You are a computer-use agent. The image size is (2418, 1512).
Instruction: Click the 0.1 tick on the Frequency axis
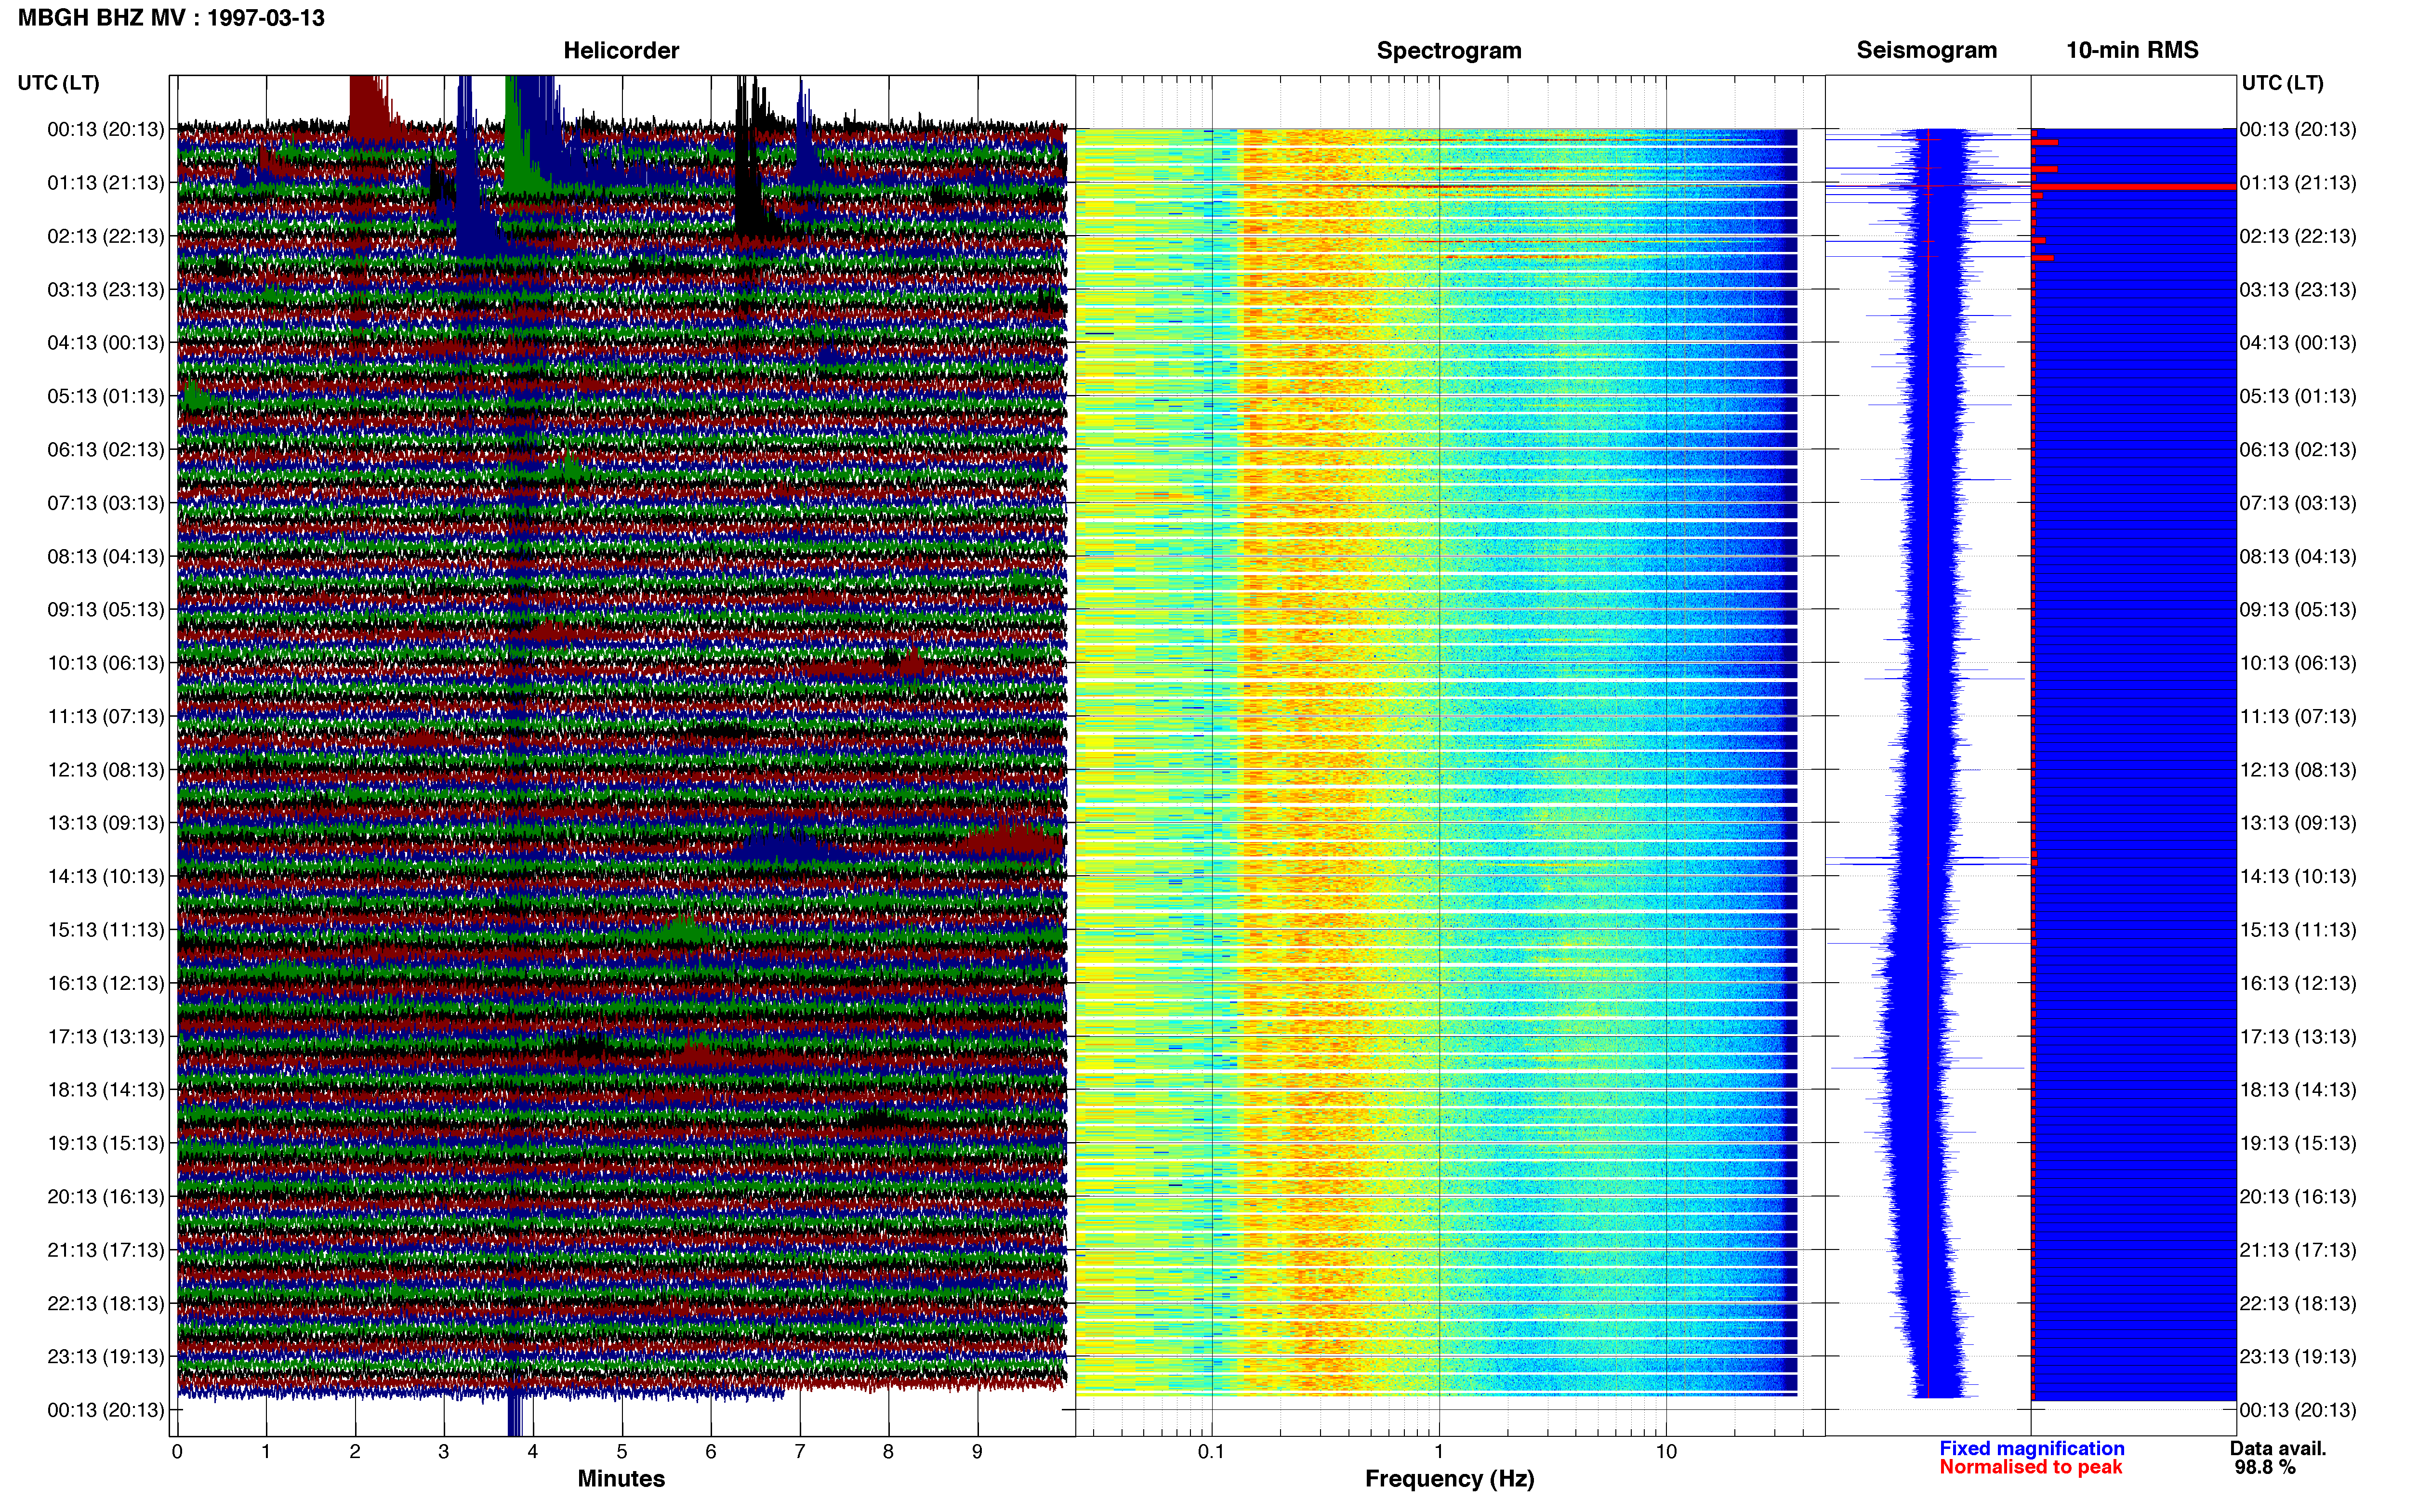pyautogui.click(x=1211, y=1451)
